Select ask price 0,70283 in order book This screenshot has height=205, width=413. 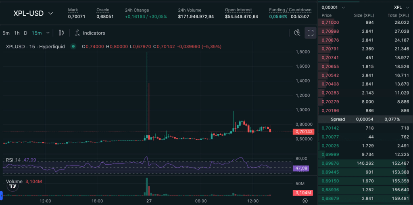click(x=330, y=93)
